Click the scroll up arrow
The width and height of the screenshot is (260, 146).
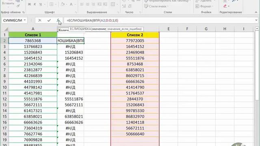pos(257,29)
